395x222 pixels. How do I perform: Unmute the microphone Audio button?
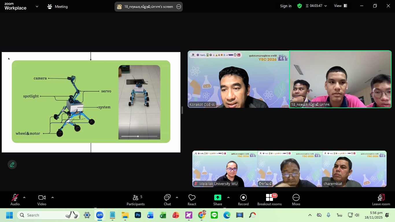coord(15,200)
